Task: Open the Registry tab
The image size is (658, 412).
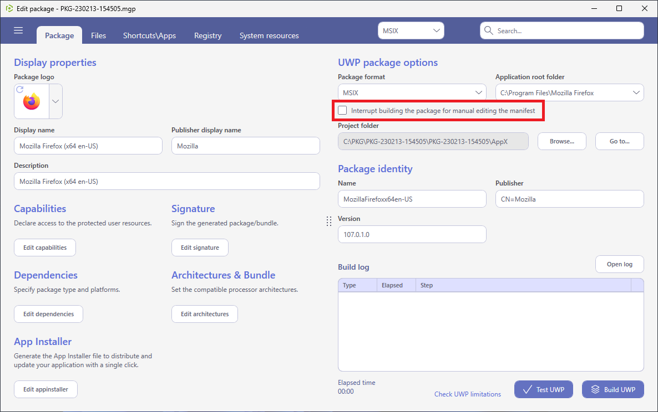Action: [x=207, y=35]
